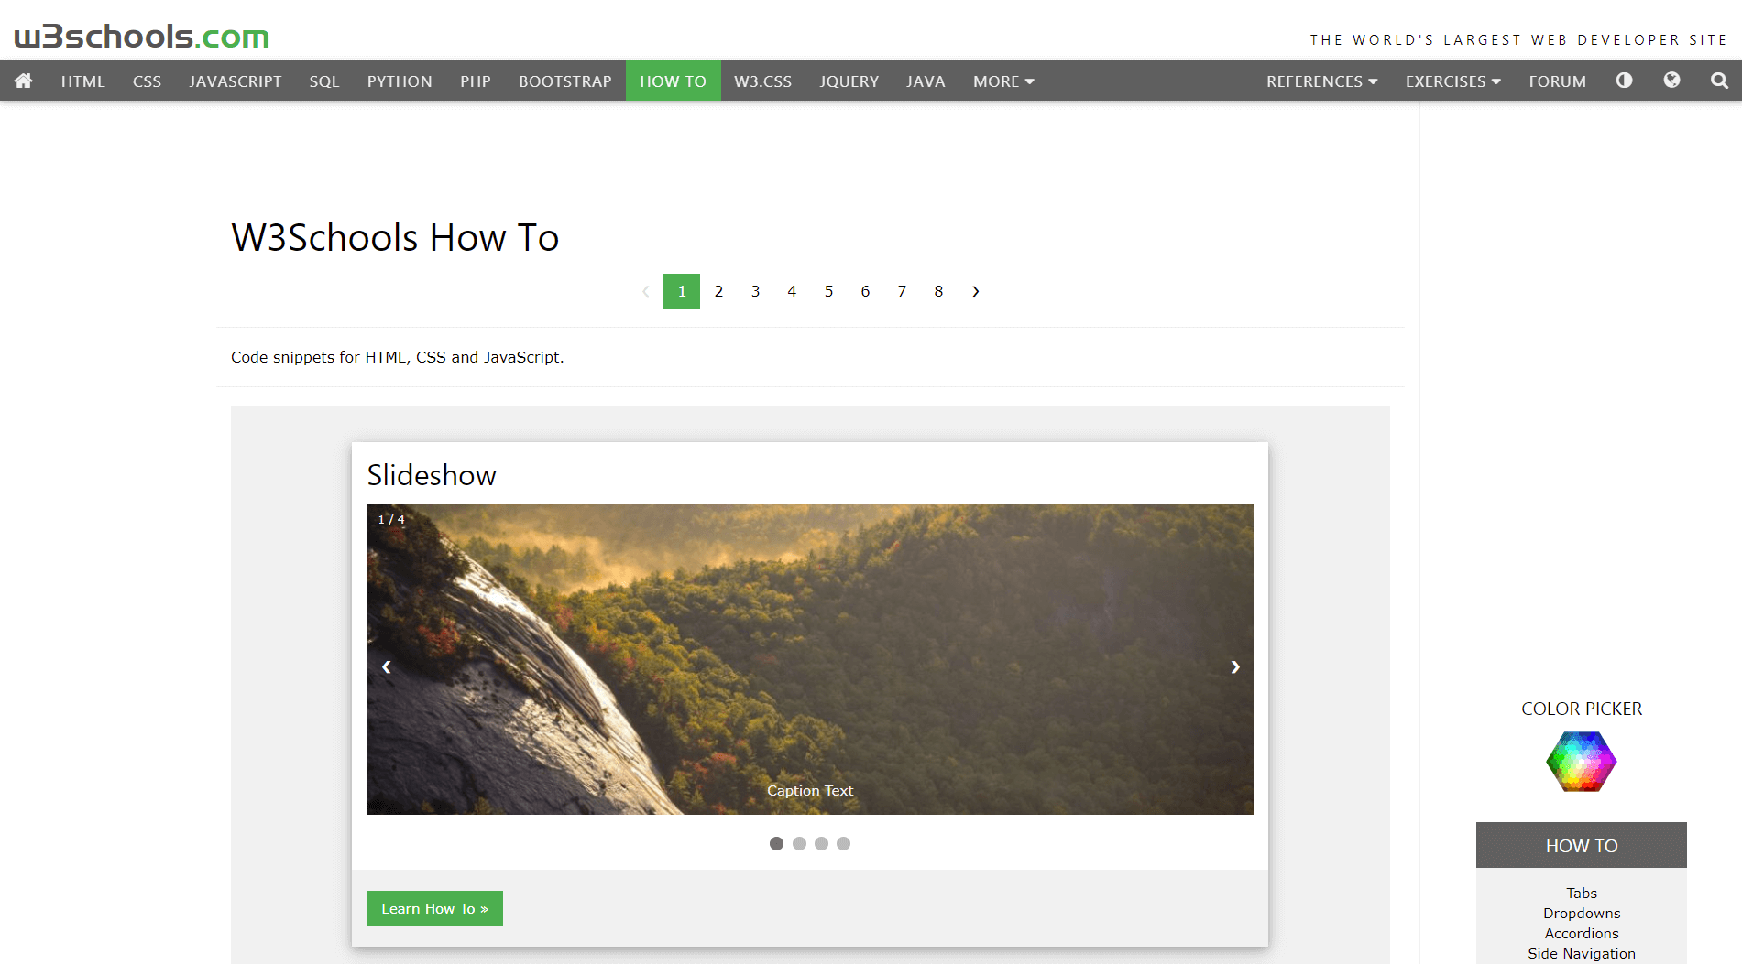1742x964 pixels.
Task: Open the search magnifier icon
Action: [x=1719, y=81]
